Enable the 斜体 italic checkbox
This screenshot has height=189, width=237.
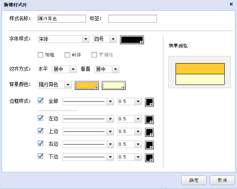(67, 55)
